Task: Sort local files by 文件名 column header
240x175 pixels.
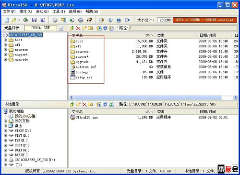Action: point(99,111)
